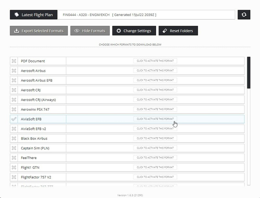Open Change Settings by its label text

[x=137, y=31]
